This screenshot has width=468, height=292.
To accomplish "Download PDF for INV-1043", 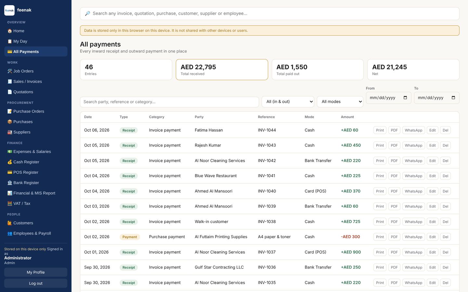I will pyautogui.click(x=394, y=145).
